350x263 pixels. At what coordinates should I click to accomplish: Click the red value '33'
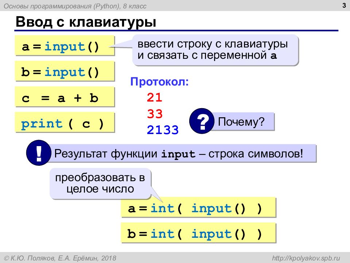click(155, 114)
